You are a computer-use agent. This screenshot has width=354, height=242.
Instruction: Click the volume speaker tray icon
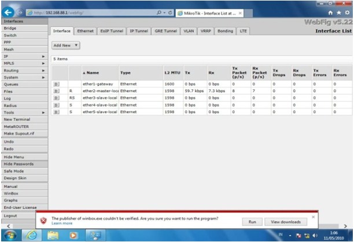[315, 236]
